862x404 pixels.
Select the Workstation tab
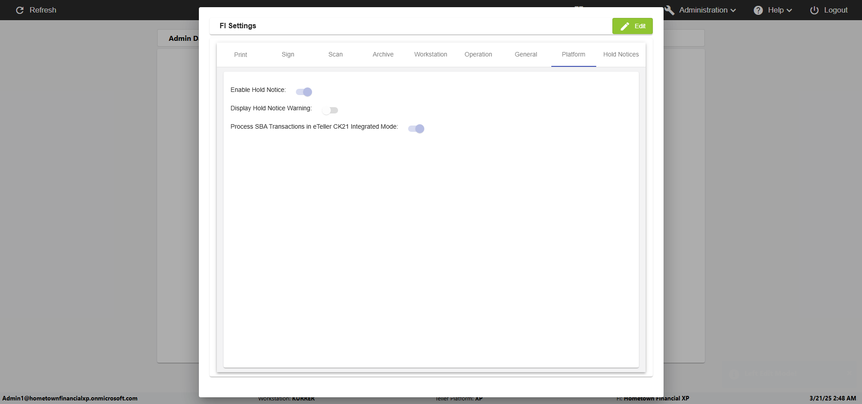pos(431,55)
